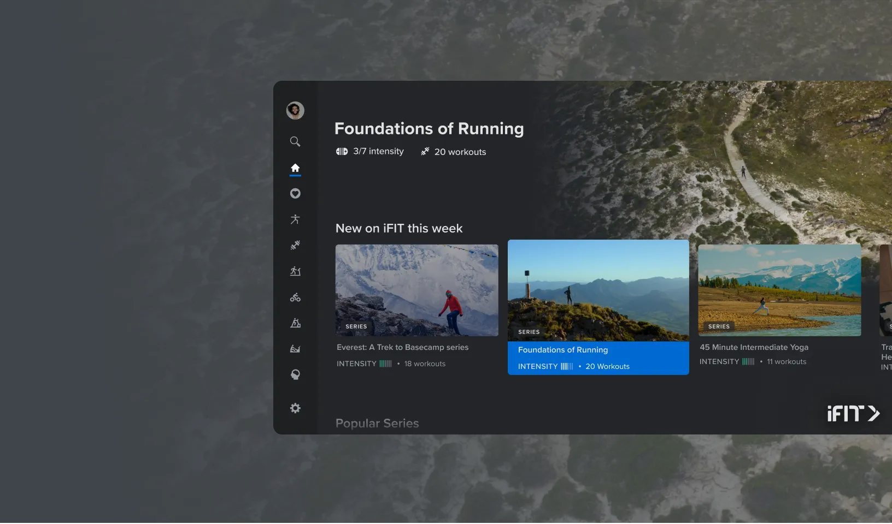Open treadmill workouts icon

[x=295, y=271]
